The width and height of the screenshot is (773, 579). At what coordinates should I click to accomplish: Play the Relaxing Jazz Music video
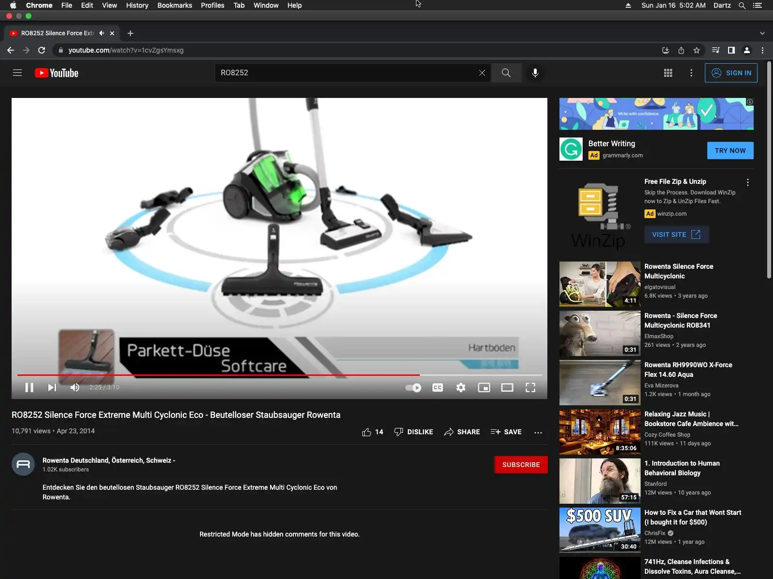pos(600,432)
